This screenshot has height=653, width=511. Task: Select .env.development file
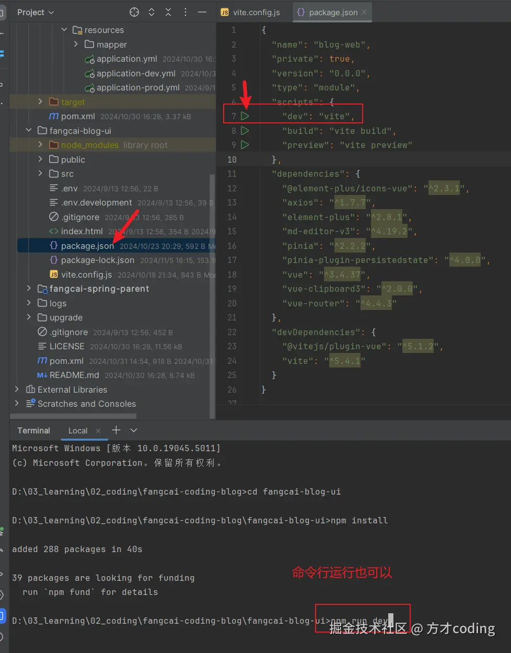point(96,202)
